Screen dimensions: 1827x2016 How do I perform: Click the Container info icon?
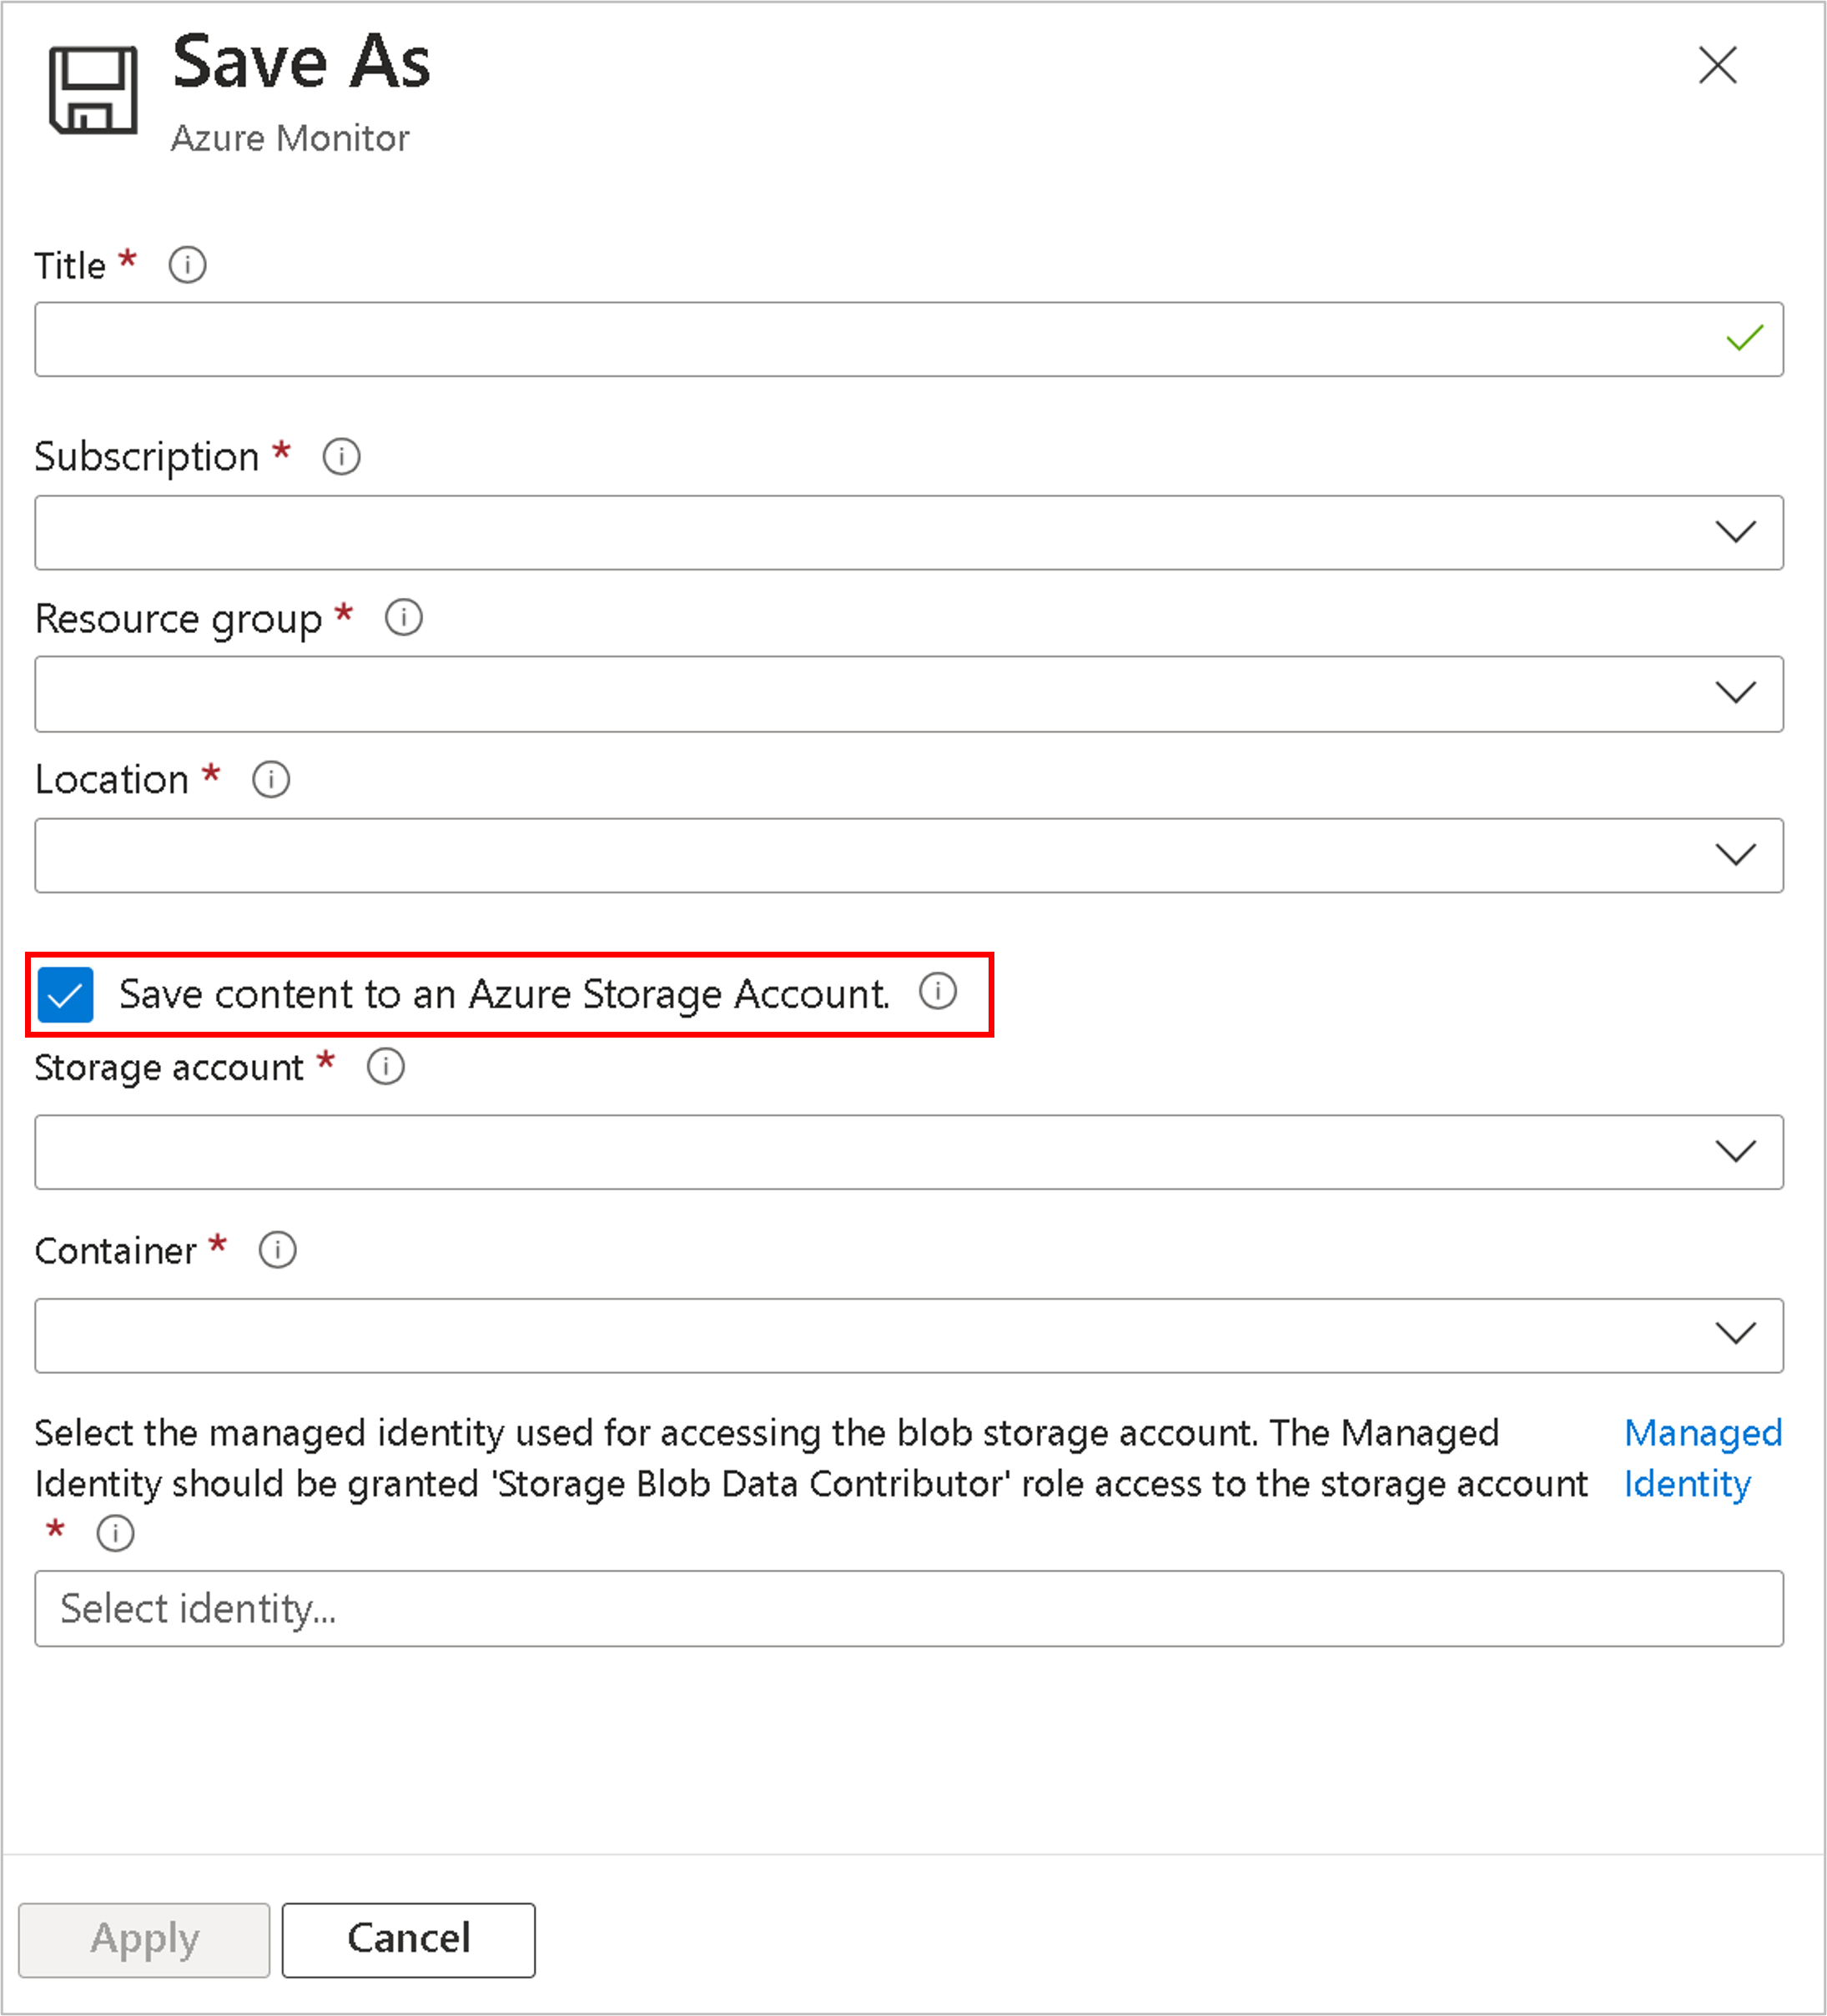click(x=277, y=1250)
